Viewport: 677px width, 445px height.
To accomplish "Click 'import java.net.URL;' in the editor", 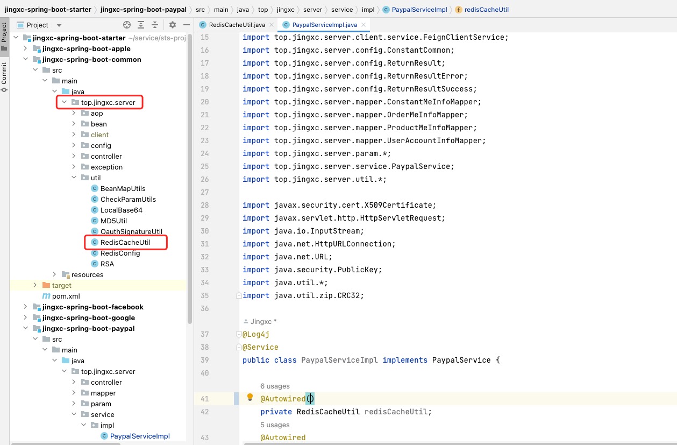I will 287,257.
